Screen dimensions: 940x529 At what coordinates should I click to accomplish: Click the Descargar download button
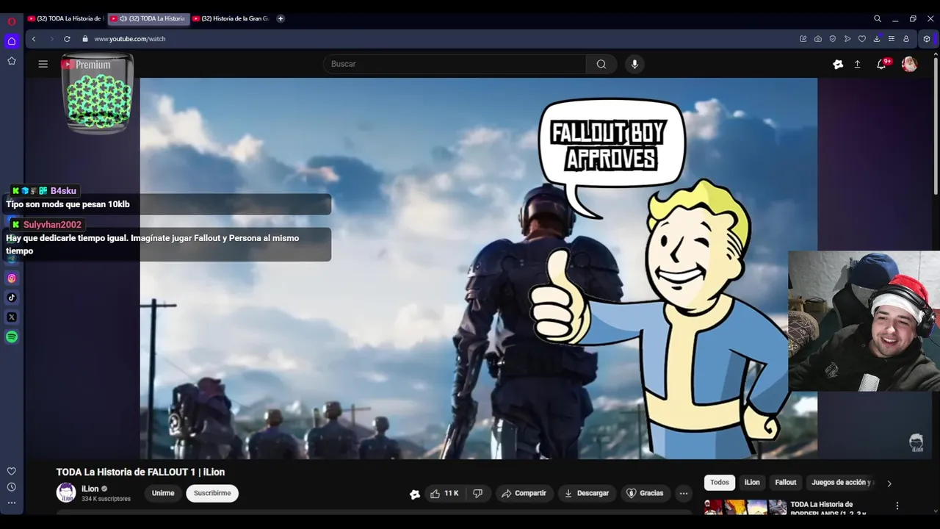pos(587,494)
